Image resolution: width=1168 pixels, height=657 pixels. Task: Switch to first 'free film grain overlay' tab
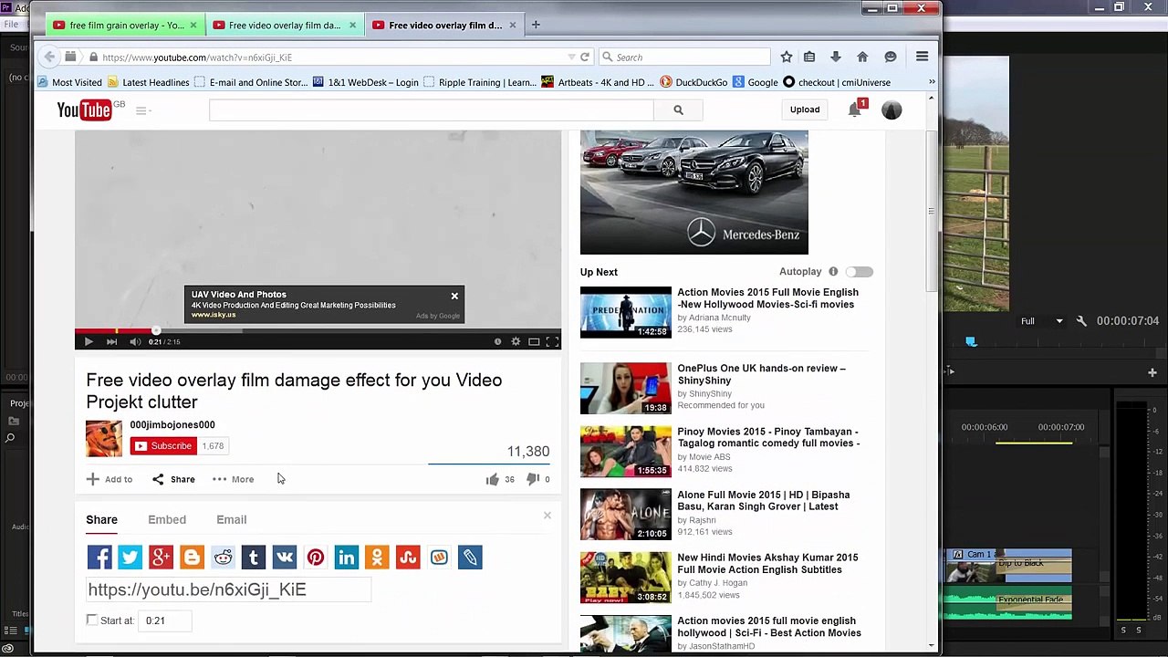(x=125, y=26)
